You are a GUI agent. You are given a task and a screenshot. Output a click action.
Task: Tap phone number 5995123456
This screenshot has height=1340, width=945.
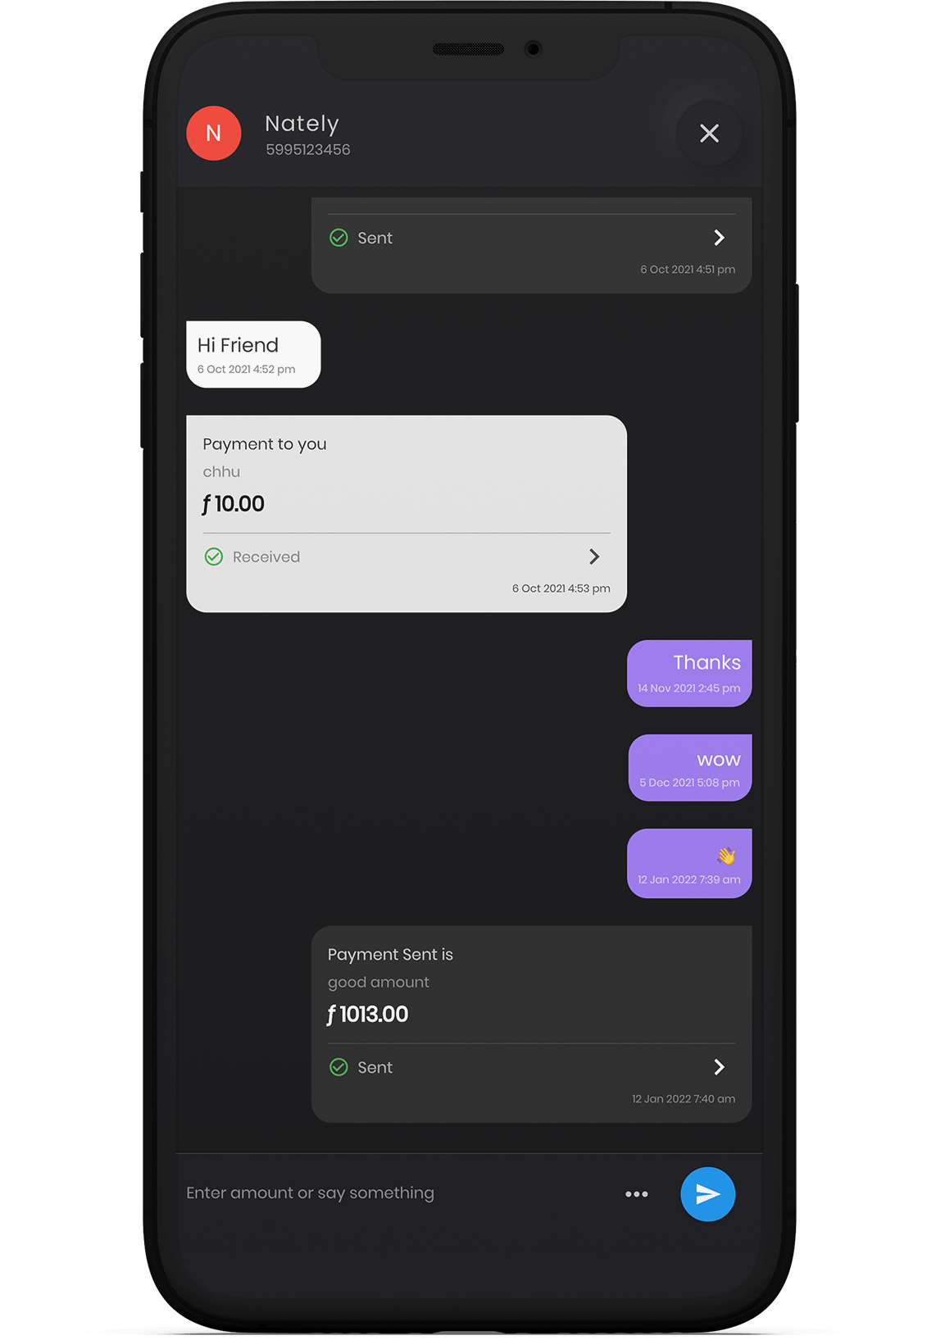point(308,150)
